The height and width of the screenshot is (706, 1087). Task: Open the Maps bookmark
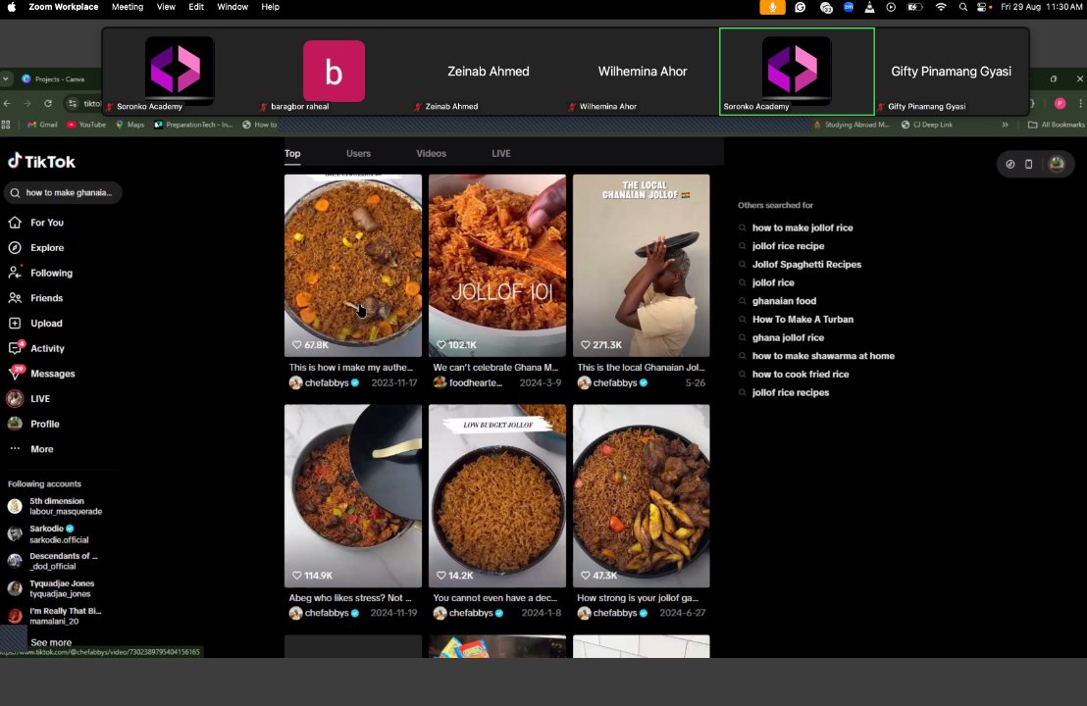[x=129, y=125]
